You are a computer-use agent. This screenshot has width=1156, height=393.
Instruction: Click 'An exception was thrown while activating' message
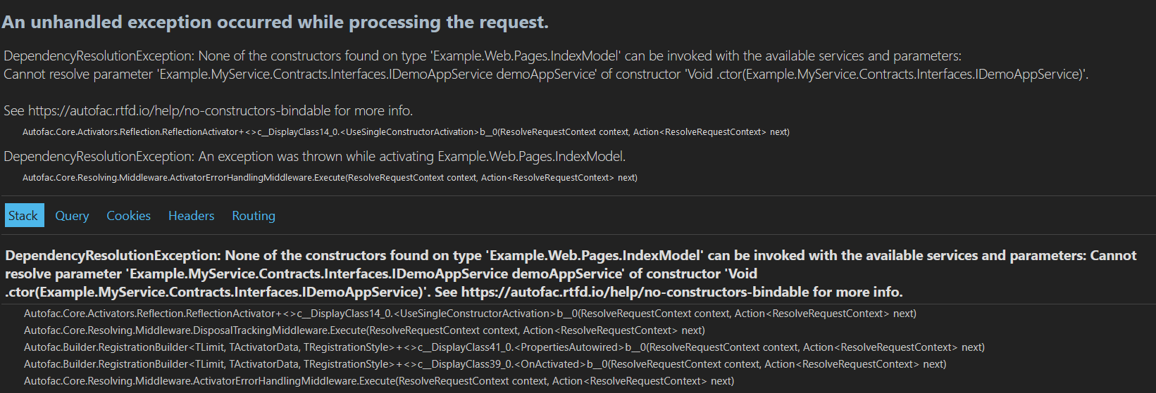314,157
